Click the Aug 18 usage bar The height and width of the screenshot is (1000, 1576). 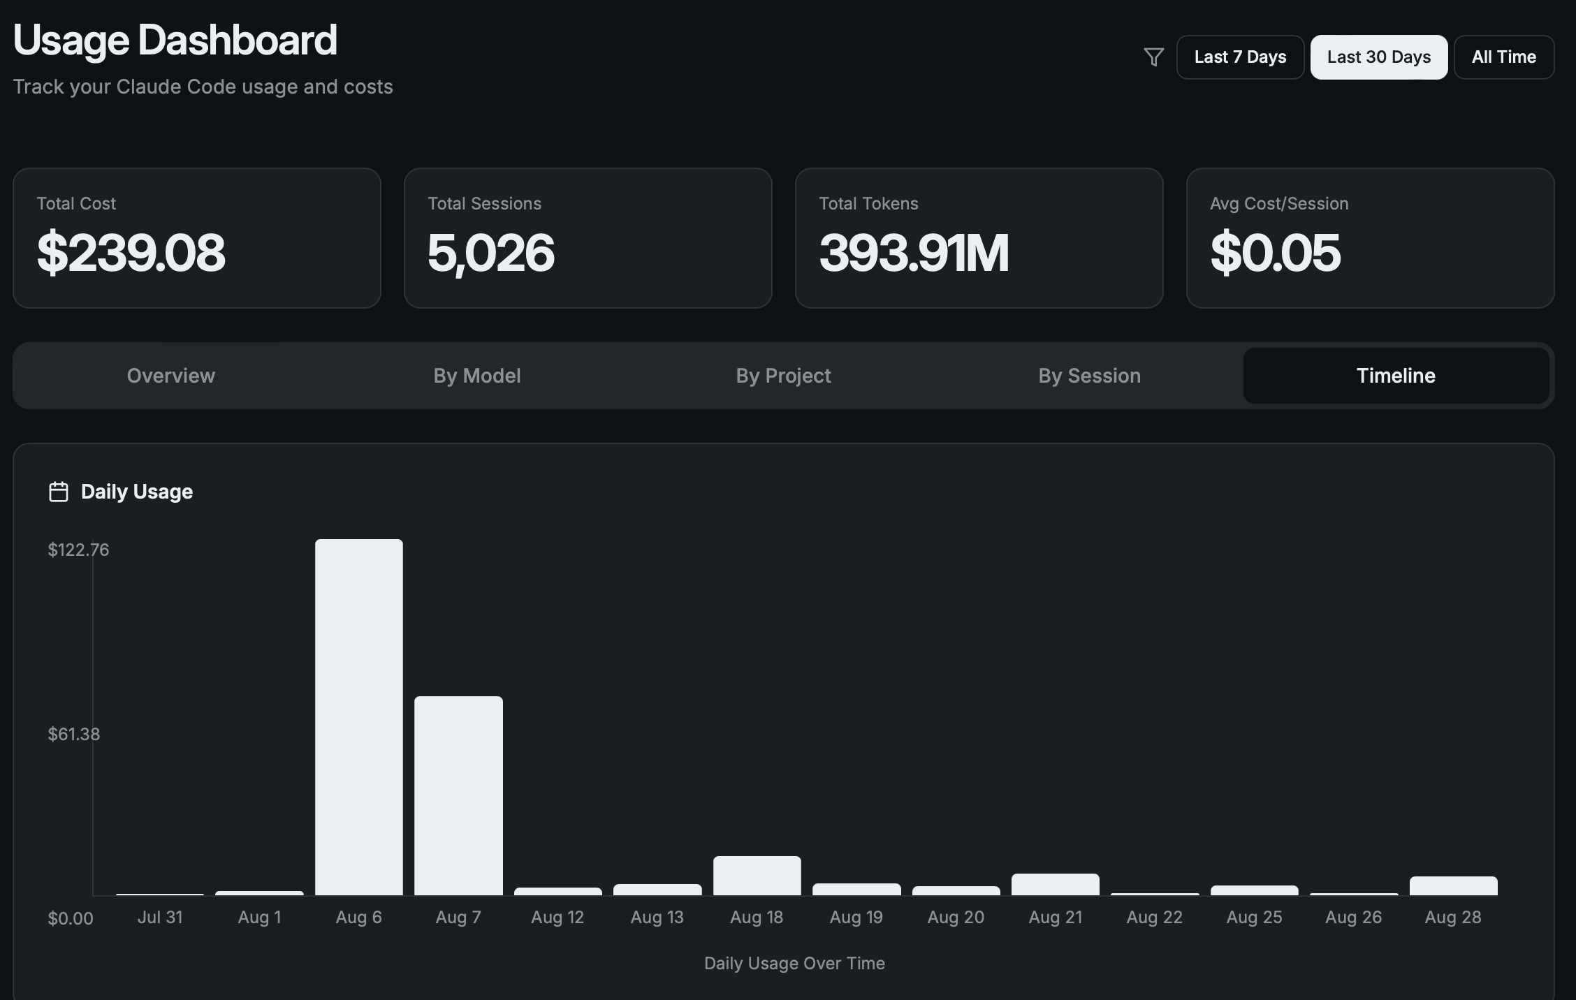click(757, 876)
